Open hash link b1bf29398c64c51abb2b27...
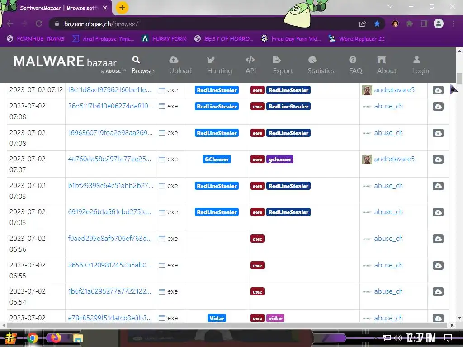 (x=110, y=186)
